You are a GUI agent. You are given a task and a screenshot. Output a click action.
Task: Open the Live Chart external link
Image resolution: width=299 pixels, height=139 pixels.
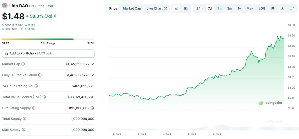click(x=156, y=8)
